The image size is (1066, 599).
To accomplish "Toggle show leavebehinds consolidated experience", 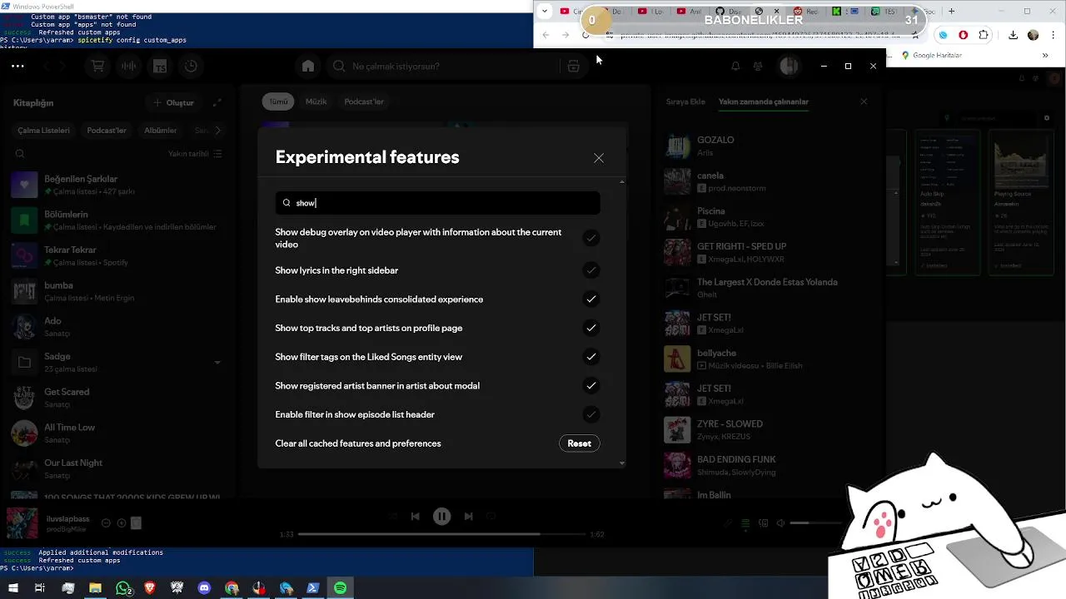I will [590, 299].
